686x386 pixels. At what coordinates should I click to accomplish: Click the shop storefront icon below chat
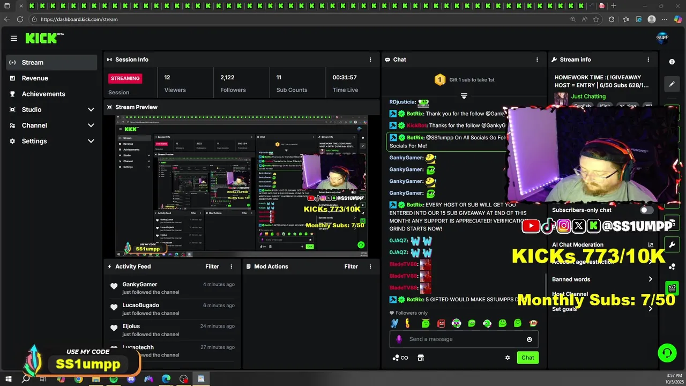(421, 358)
